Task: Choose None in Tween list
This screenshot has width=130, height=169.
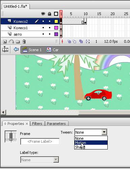Action: pos(91,138)
